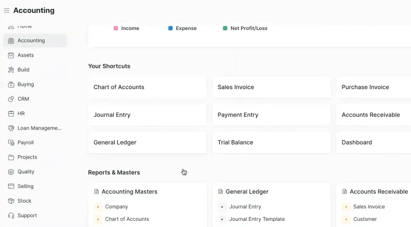The image size is (411, 227).
Task: Open Assets via its sidebar icon
Action: coord(11,56)
